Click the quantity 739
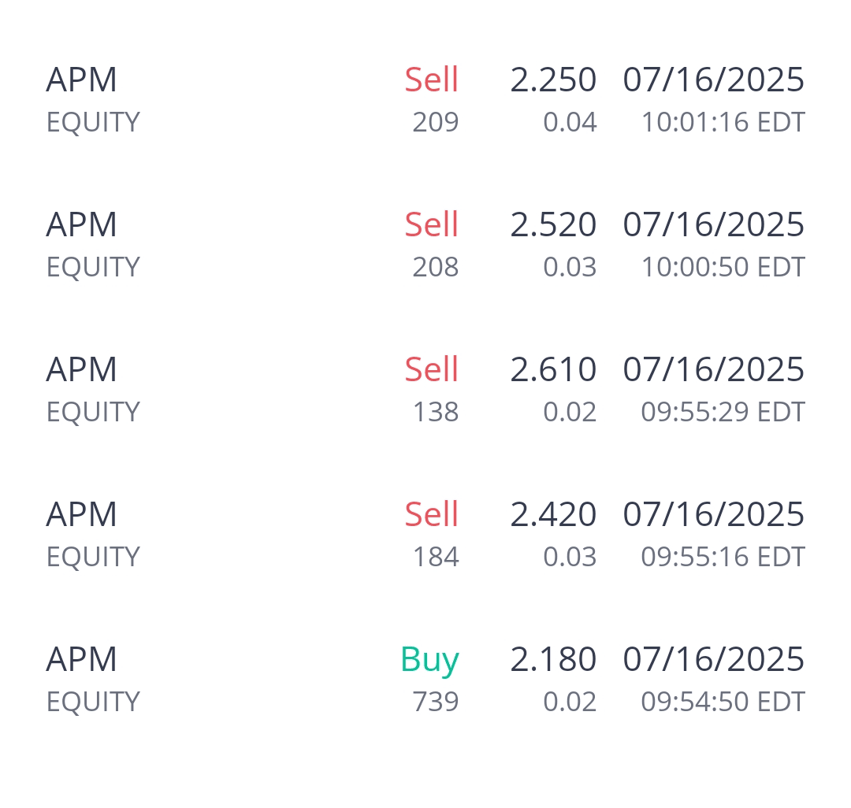This screenshot has width=851, height=808. [435, 702]
